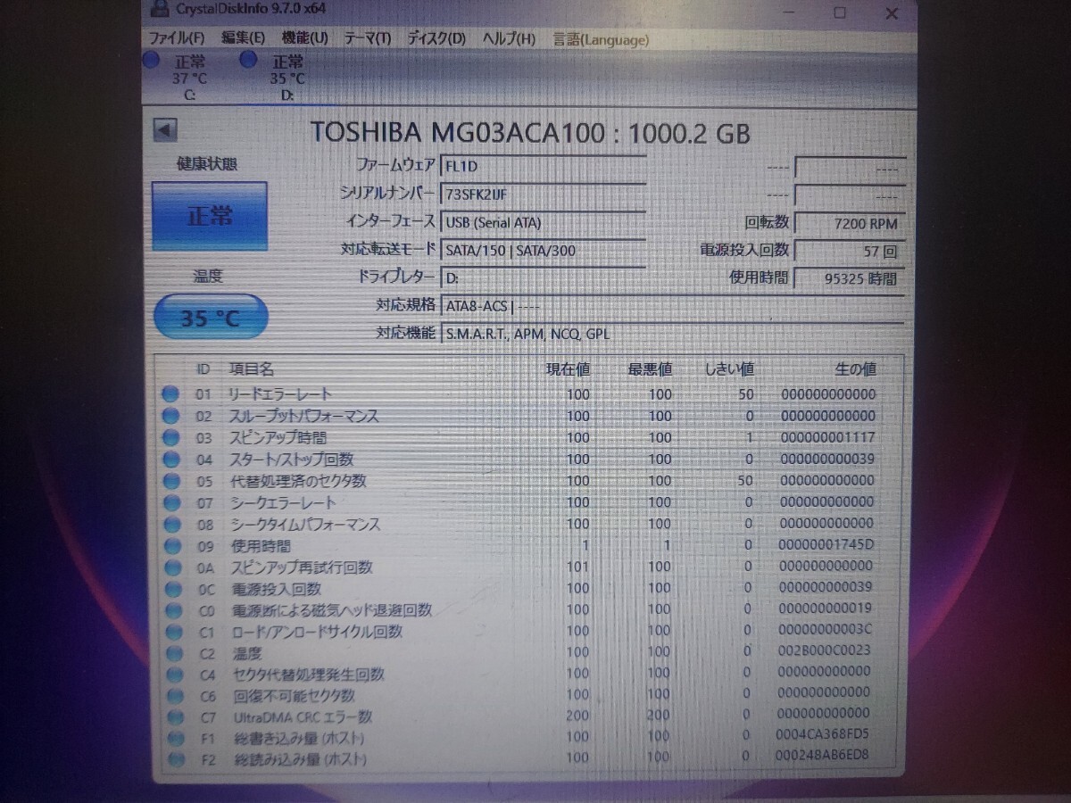
Task: Open the ディスク(D) menu
Action: (x=436, y=38)
